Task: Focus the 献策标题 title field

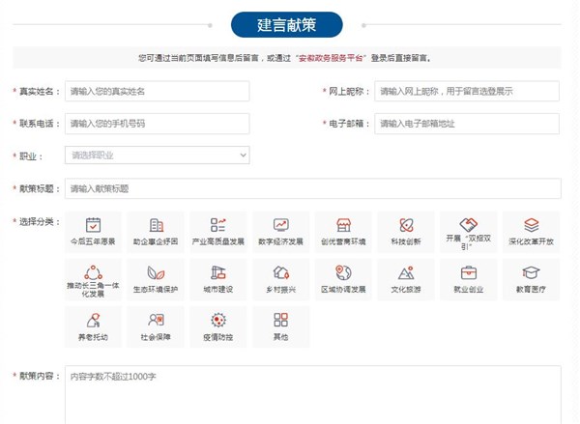Action: point(312,188)
